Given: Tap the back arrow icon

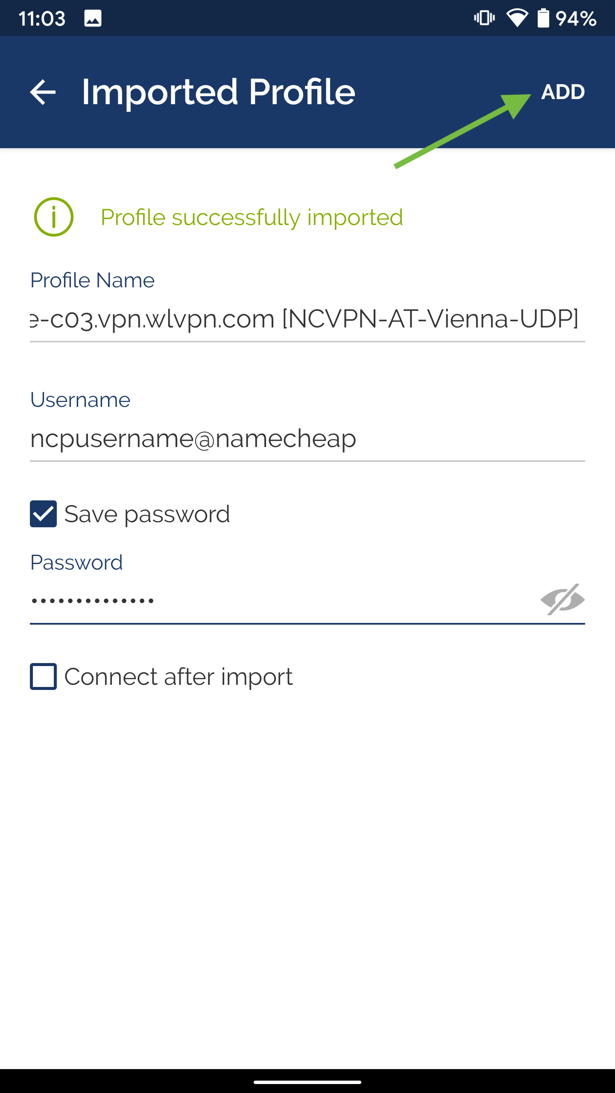Looking at the screenshot, I should pos(43,92).
